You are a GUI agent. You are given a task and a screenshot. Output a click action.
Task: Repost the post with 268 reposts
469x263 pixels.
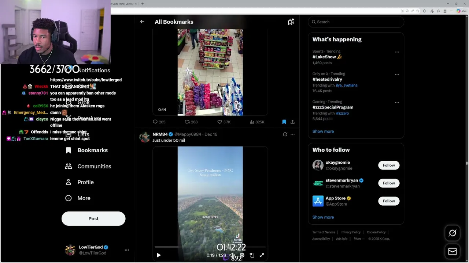[x=191, y=122]
